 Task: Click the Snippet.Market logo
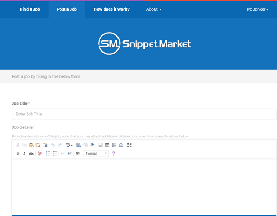[145, 44]
